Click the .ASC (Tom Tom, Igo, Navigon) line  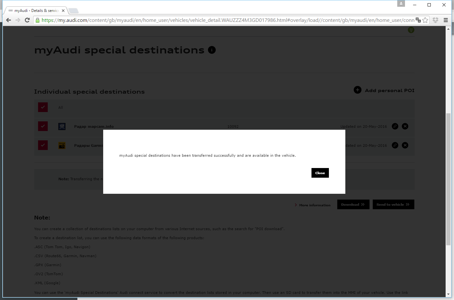(62, 247)
